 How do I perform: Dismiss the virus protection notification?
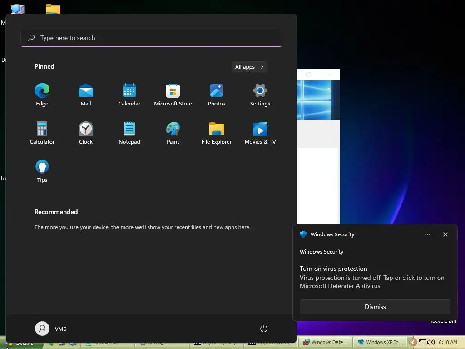tap(375, 307)
